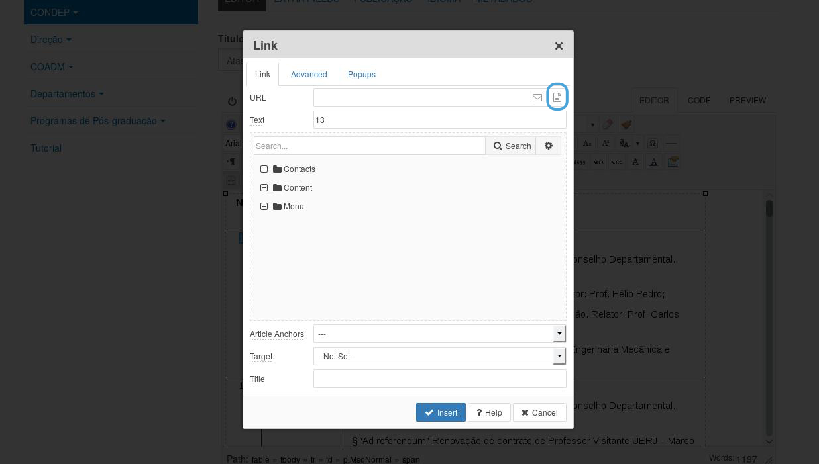Click the Insert button
Viewport: 819px width, 464px height.
pos(441,412)
